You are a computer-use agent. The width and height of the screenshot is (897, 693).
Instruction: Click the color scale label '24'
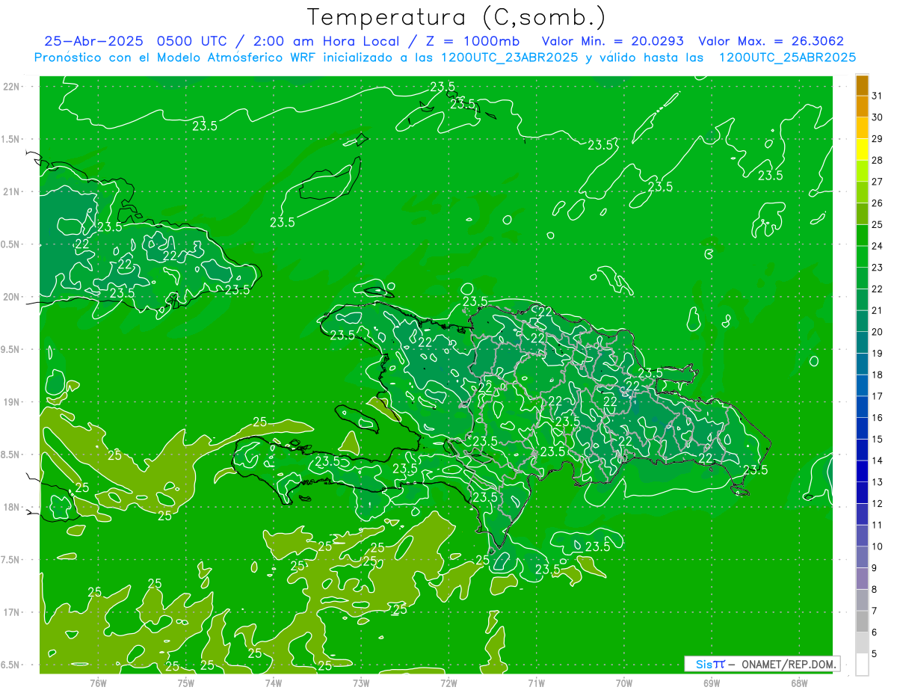click(x=877, y=246)
